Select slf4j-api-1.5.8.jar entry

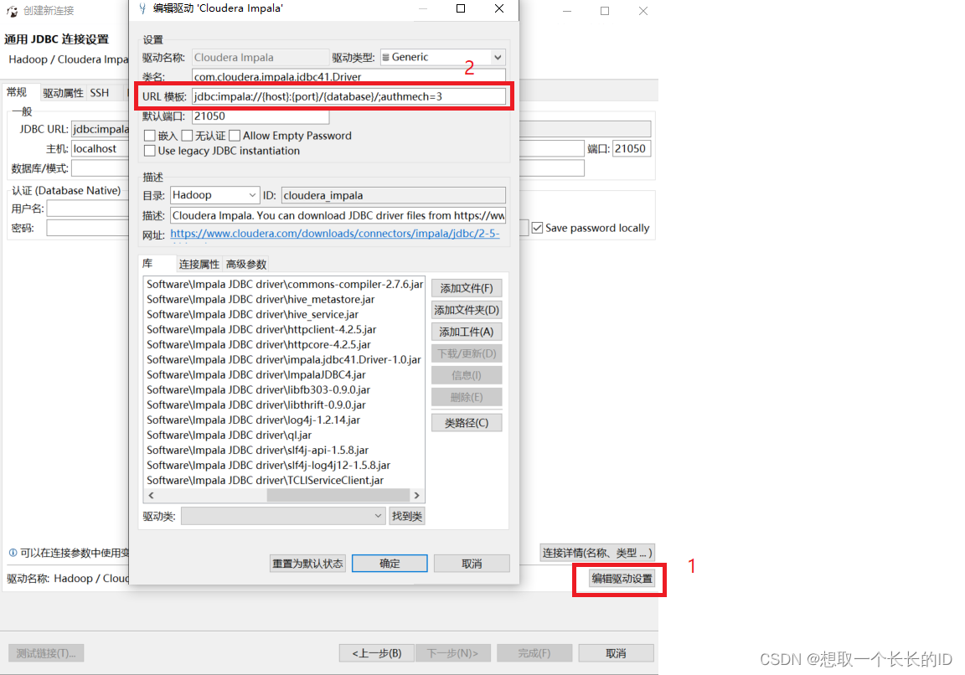coord(257,450)
